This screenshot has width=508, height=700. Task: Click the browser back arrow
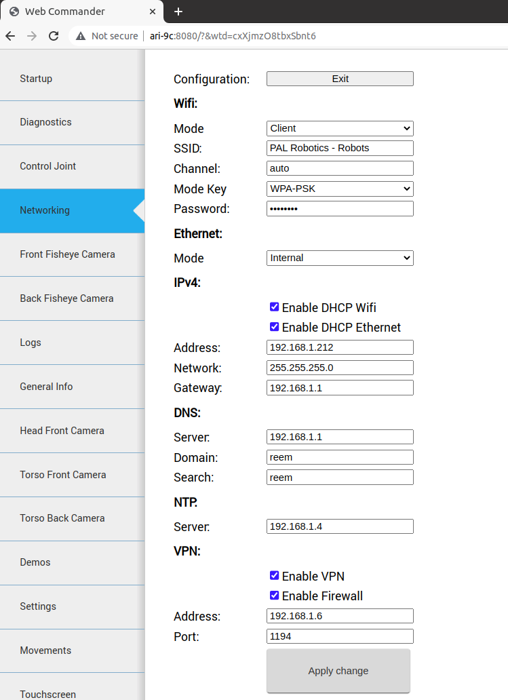[10, 36]
